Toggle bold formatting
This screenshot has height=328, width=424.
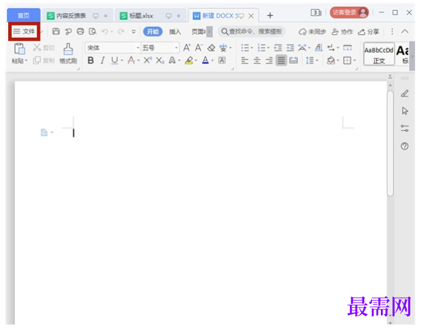pyautogui.click(x=91, y=60)
